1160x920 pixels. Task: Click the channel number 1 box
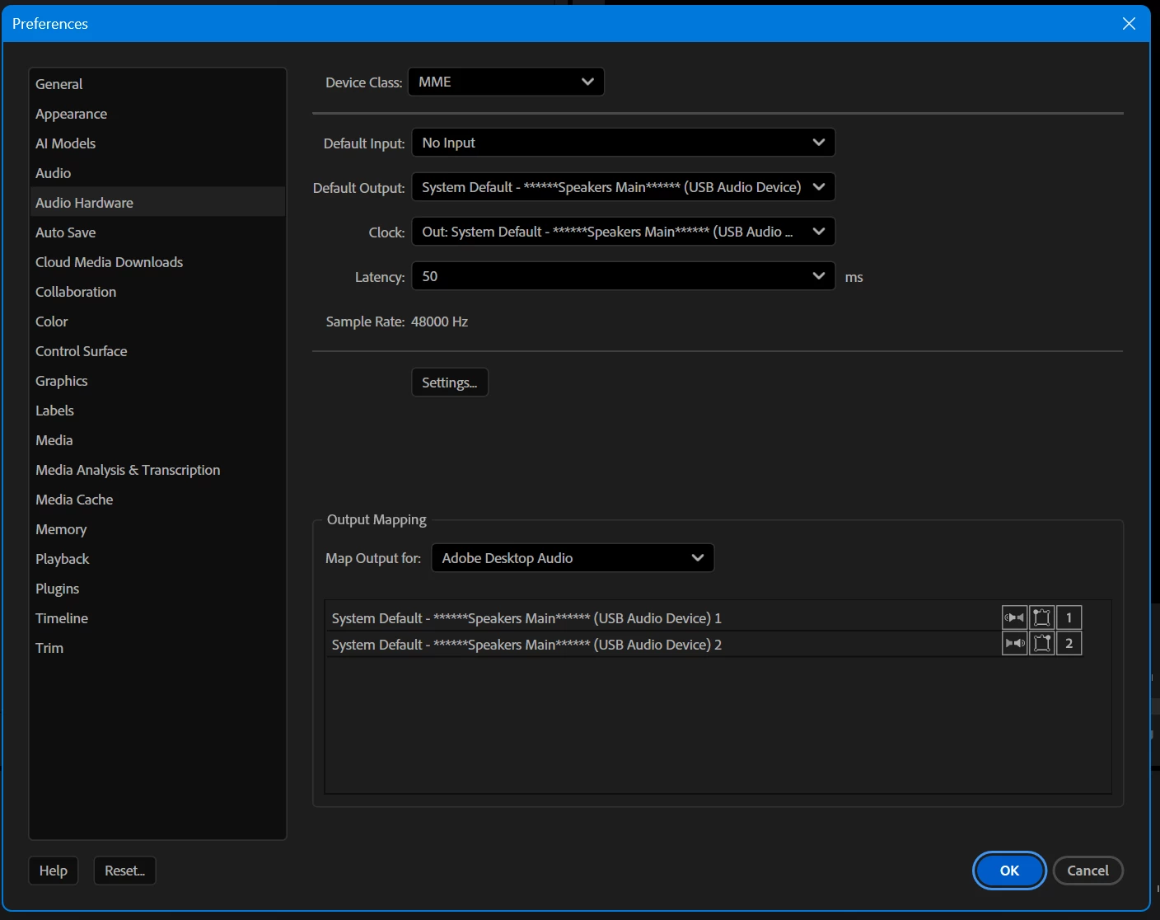point(1069,617)
